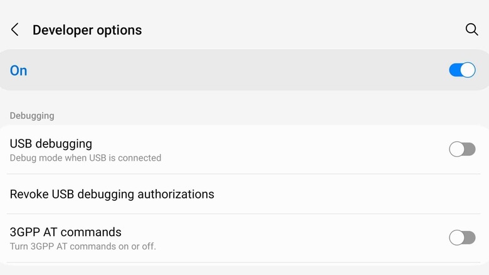Image resolution: width=489 pixels, height=275 pixels.
Task: Tap "Debug mode when USB is connected" text
Action: point(85,158)
